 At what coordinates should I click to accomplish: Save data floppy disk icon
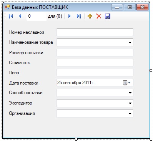(108, 16)
